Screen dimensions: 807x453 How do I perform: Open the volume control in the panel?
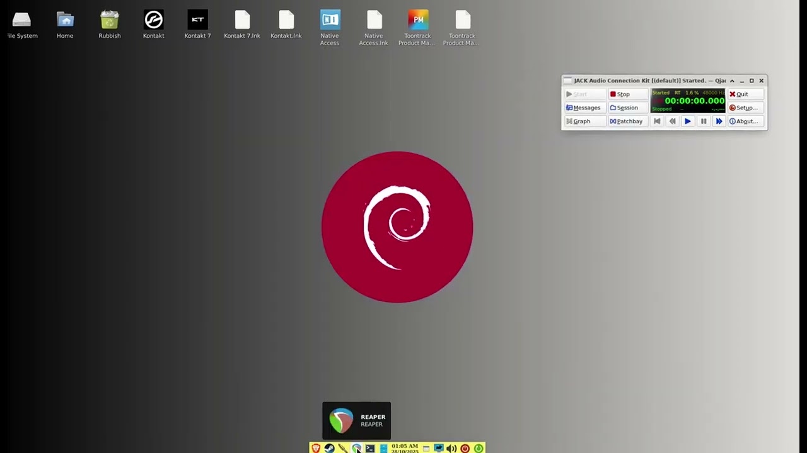tap(451, 449)
